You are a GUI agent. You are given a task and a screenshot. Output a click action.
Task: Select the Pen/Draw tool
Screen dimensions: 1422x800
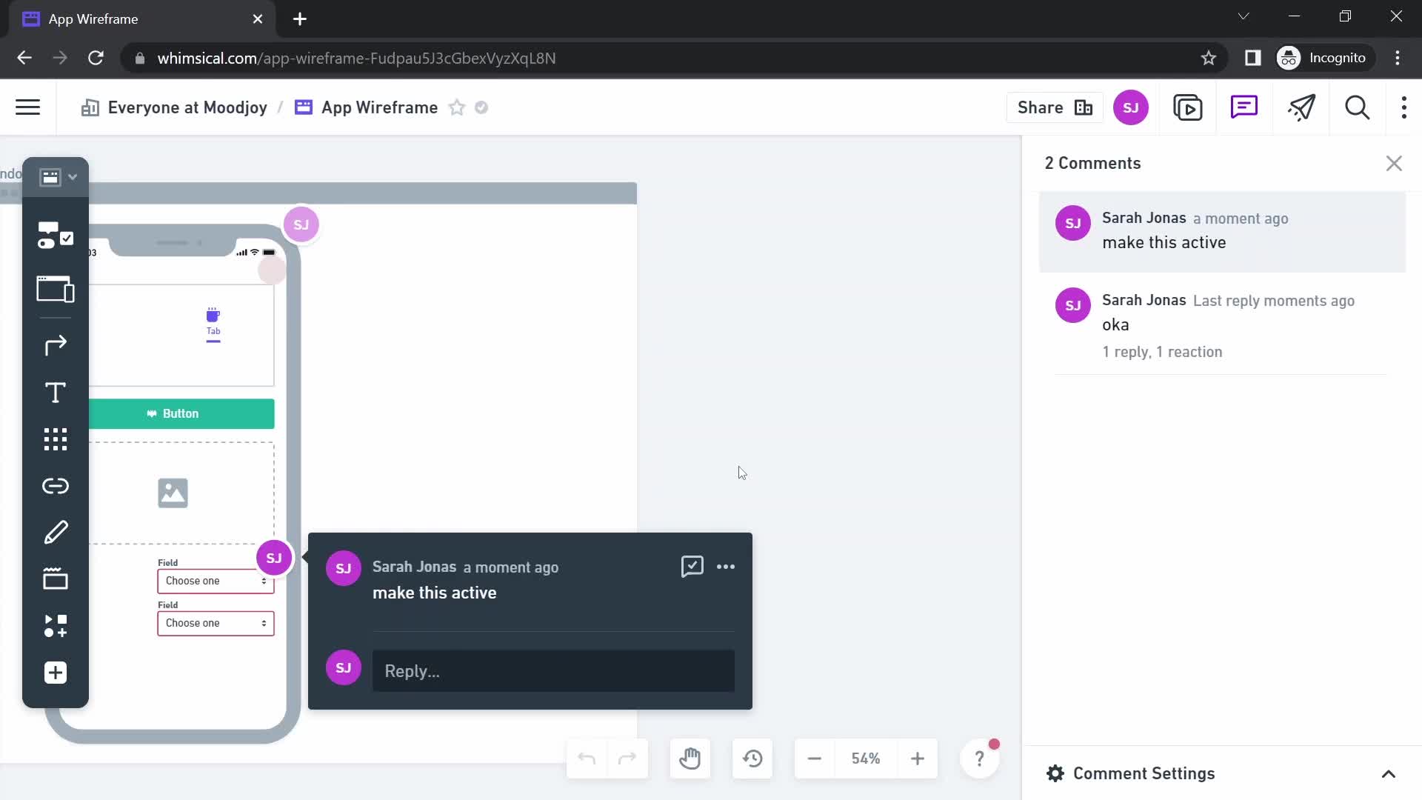(56, 533)
